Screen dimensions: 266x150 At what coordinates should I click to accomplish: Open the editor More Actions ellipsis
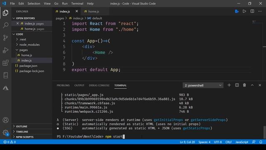tap(260, 11)
